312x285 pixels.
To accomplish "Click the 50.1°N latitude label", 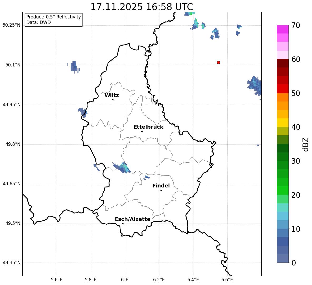I will pyautogui.click(x=13, y=65).
